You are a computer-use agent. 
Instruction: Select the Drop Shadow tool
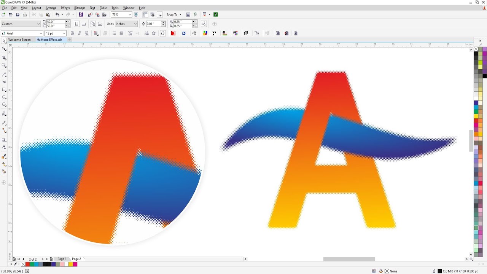(x=4, y=140)
